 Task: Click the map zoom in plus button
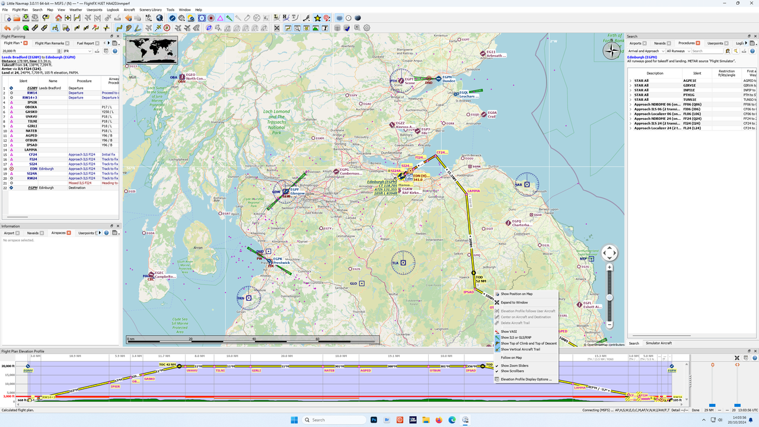(x=610, y=267)
